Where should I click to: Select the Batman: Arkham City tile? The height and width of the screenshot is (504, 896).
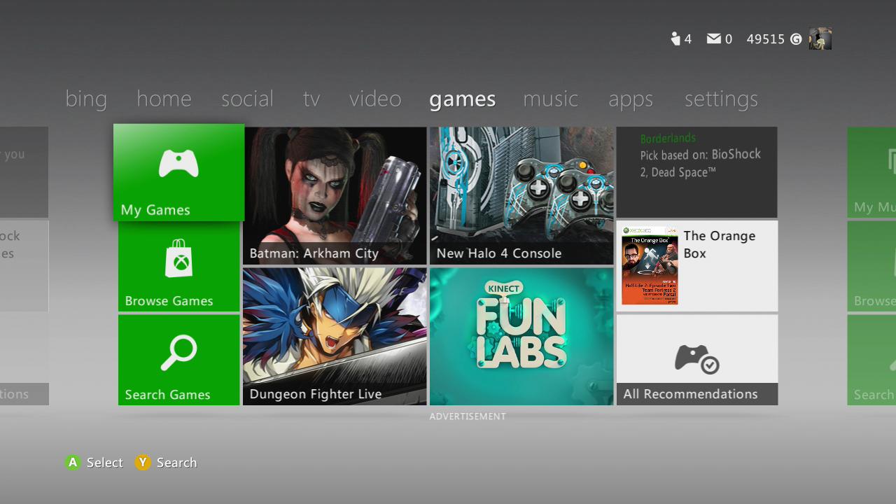click(x=335, y=196)
